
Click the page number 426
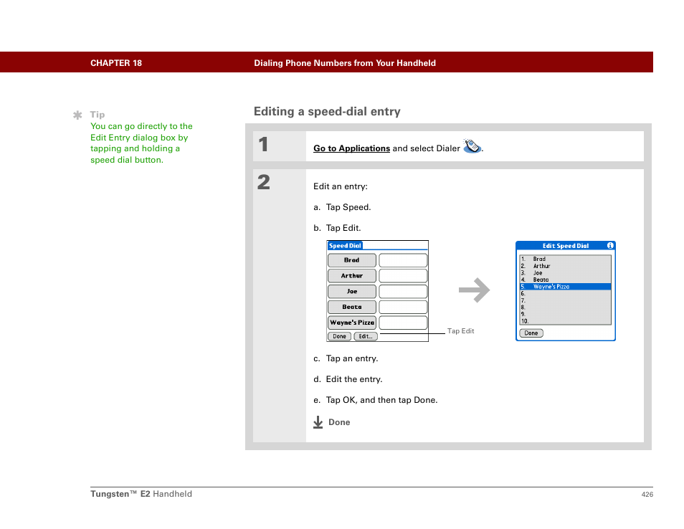pos(647,494)
